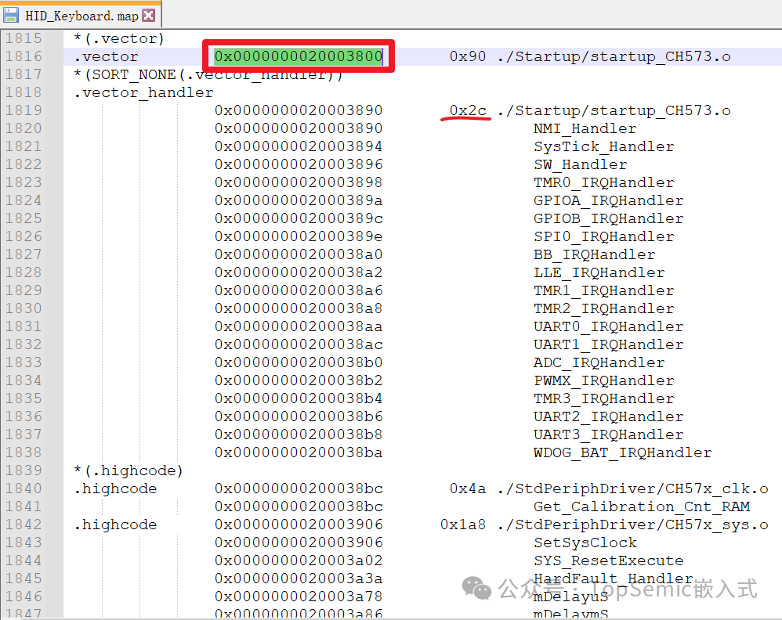The width and height of the screenshot is (782, 620).
Task: Select the HID_Keyboard.map tab title
Action: click(81, 15)
